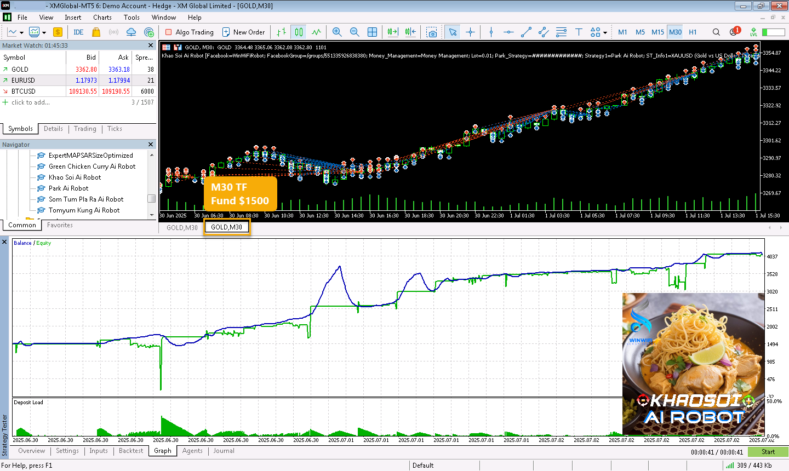Select the text label tool

coord(579,32)
